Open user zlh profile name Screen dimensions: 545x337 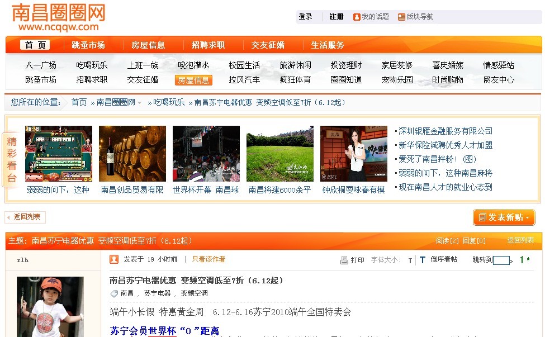[x=22, y=260]
